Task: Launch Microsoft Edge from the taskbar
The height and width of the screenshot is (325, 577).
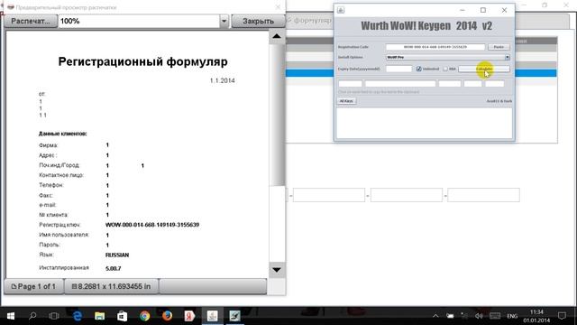Action: (78, 316)
